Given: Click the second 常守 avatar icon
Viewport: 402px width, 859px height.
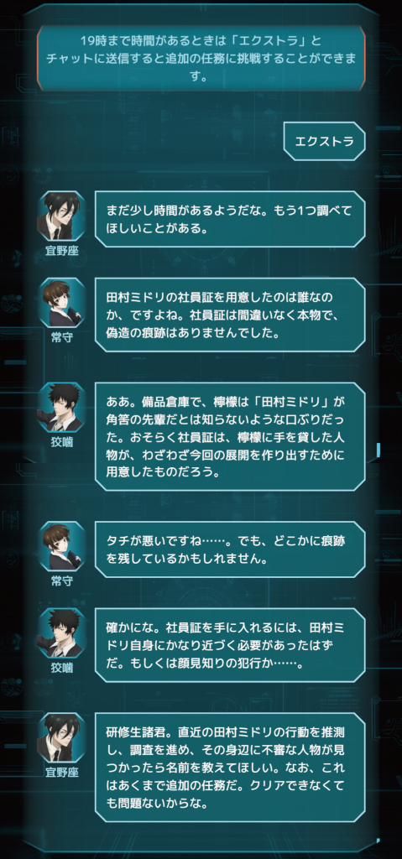Looking at the screenshot, I should tap(61, 545).
